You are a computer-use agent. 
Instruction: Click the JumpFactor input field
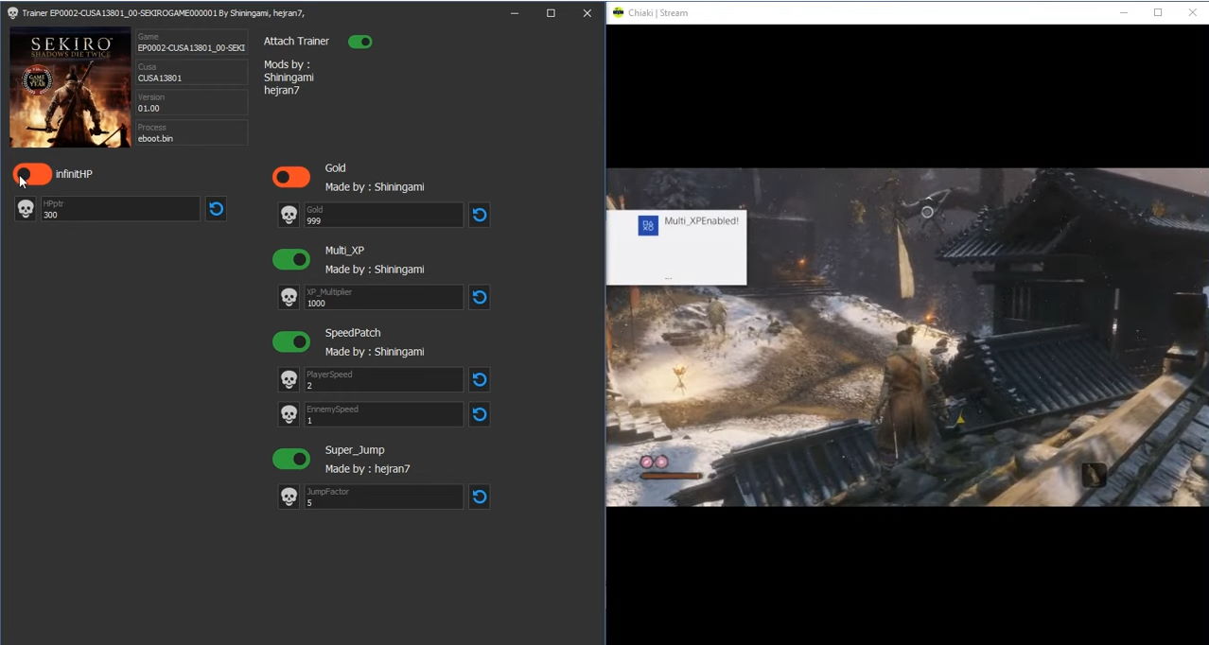point(383,497)
